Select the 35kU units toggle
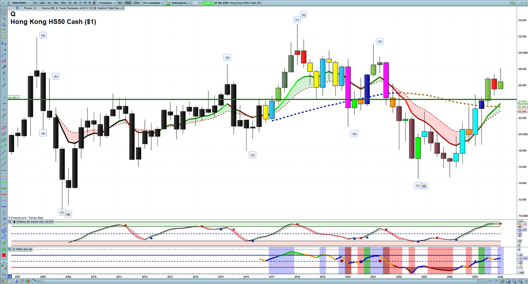 (x=136, y=3)
